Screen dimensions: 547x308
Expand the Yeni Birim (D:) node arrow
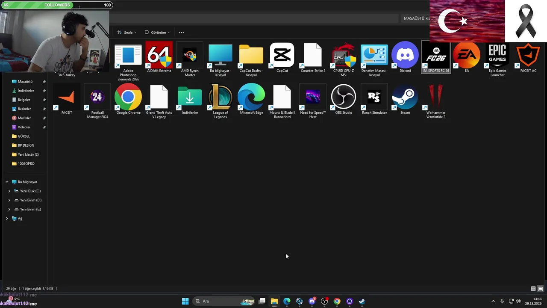coord(9,200)
